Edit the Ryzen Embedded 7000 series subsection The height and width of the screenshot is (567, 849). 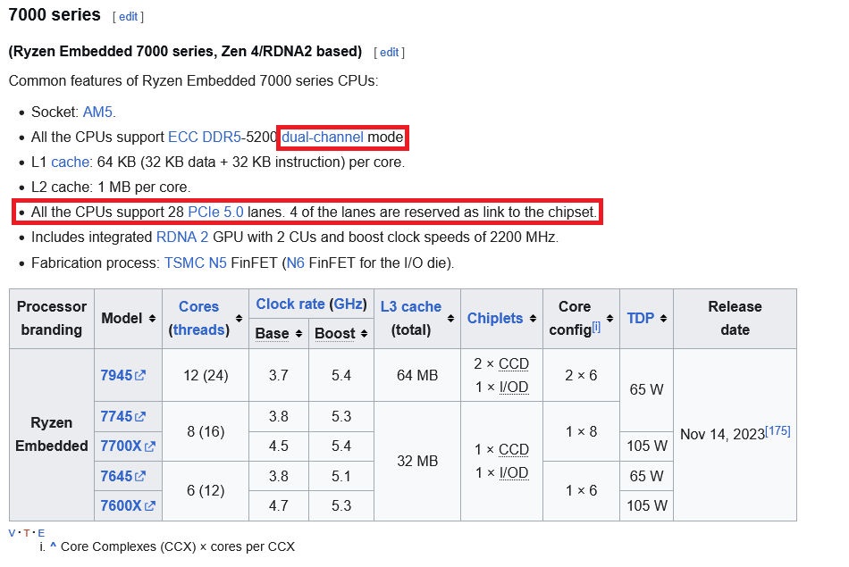389,53
